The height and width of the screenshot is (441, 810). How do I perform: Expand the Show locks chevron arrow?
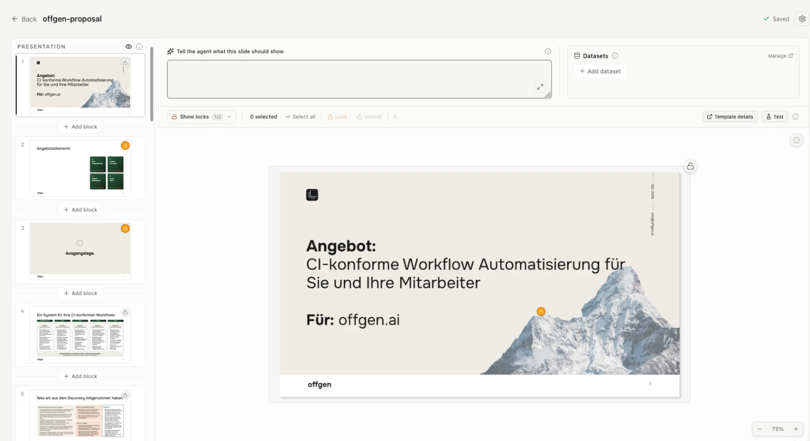(229, 117)
